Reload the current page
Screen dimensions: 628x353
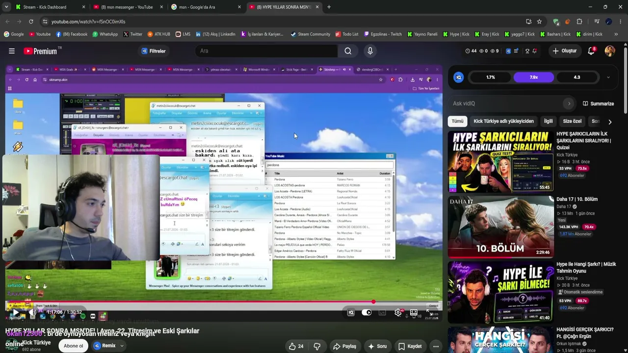coord(31,22)
